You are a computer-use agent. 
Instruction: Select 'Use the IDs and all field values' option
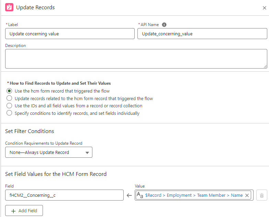tap(9, 106)
